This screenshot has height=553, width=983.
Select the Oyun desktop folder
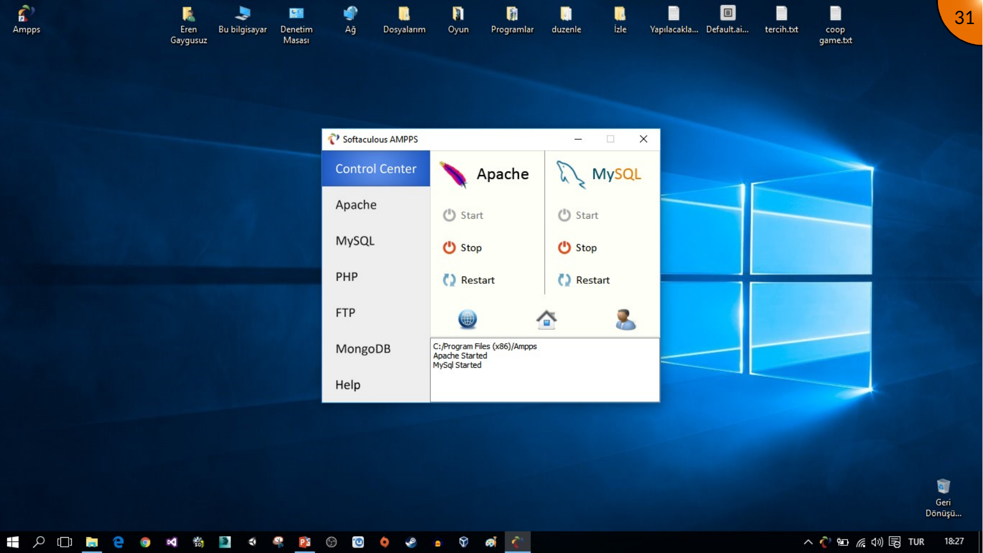[458, 20]
